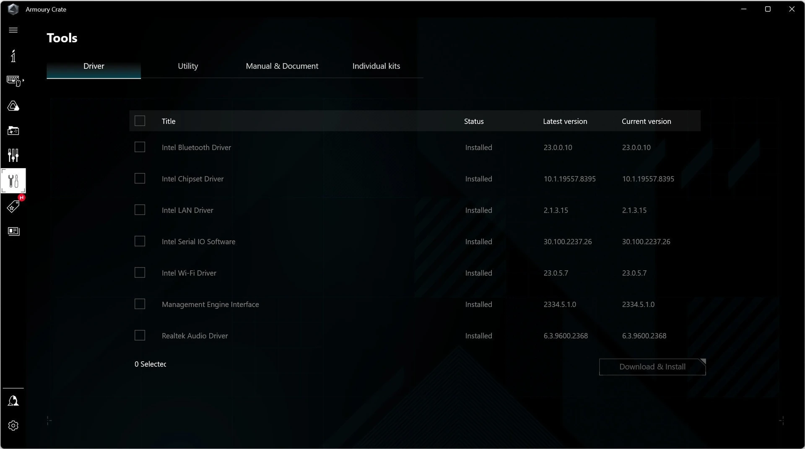Maximize the Armoury Crate window
The image size is (805, 449).
(x=768, y=9)
